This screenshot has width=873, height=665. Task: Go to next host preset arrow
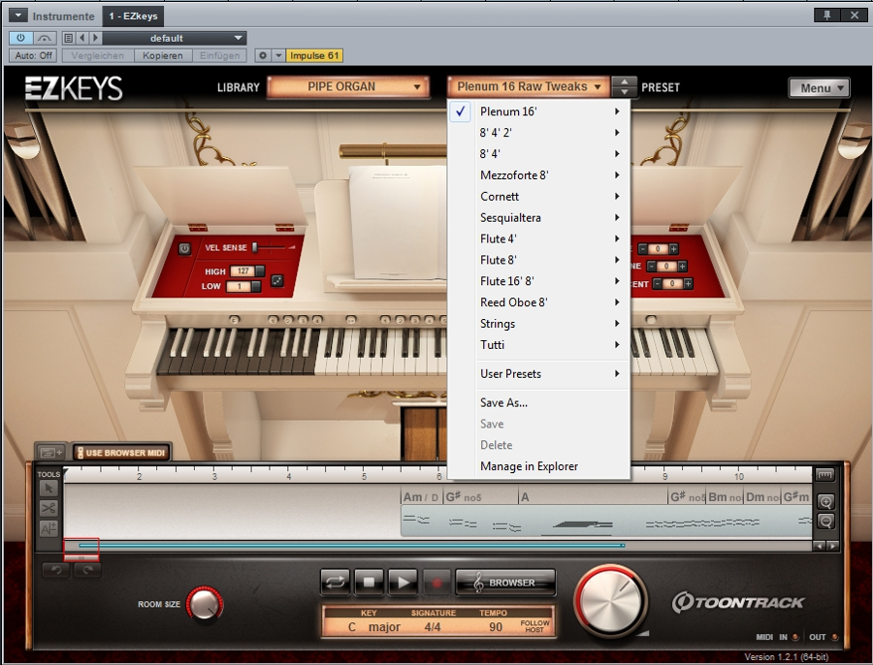pyautogui.click(x=95, y=38)
